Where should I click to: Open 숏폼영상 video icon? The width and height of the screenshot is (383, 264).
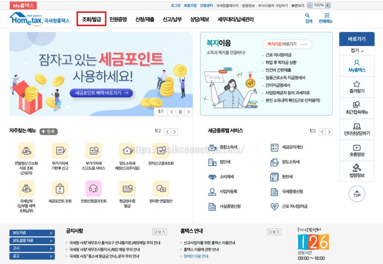pyautogui.click(x=356, y=148)
